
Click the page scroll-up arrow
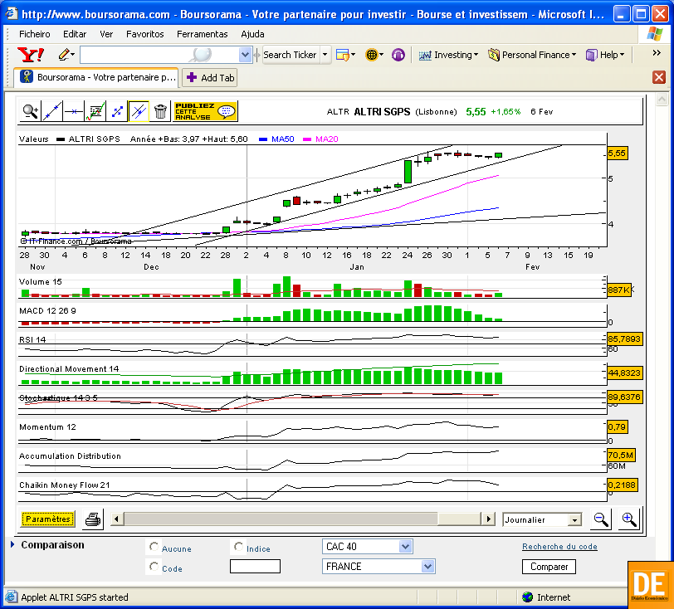click(662, 100)
